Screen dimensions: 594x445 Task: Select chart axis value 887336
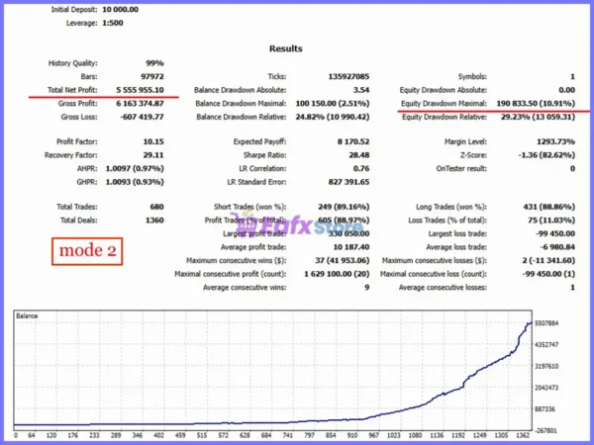tap(544, 409)
